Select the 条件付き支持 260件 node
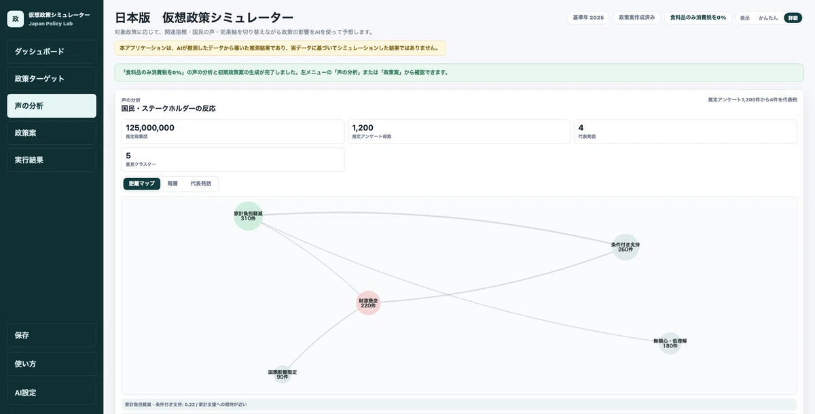This screenshot has width=815, height=414. click(x=626, y=247)
